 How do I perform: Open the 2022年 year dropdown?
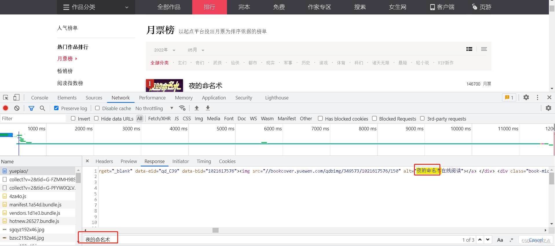pos(165,50)
